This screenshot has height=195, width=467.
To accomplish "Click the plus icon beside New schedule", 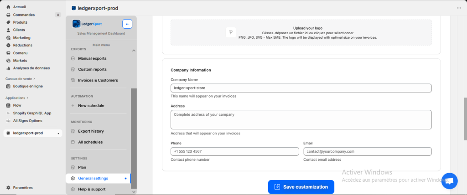I will click(x=73, y=106).
